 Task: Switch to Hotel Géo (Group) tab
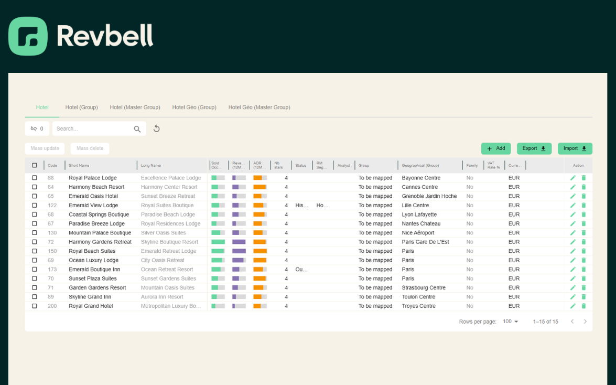(194, 107)
